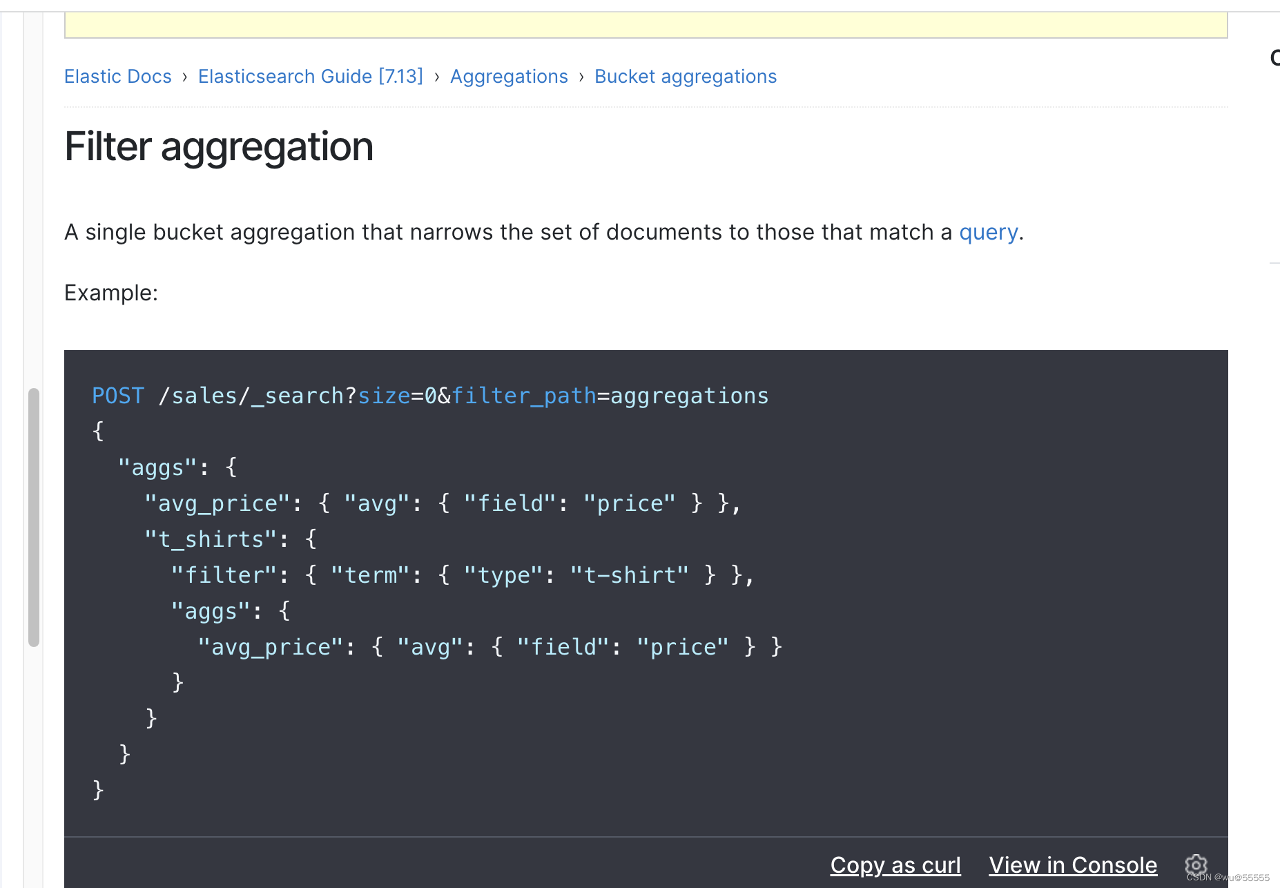Screen dimensions: 1280x888
Task: Follow the 'query' hyperlink in description
Action: coord(989,233)
